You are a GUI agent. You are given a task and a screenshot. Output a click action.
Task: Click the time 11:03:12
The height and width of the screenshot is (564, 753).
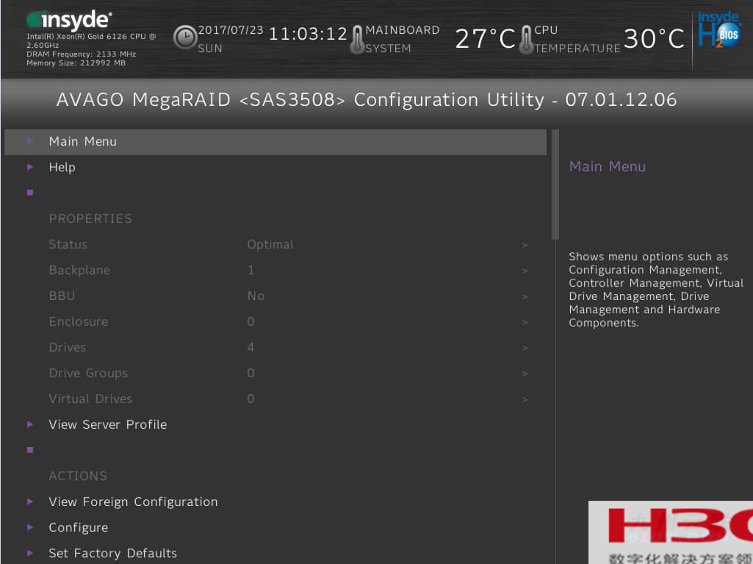pos(307,34)
